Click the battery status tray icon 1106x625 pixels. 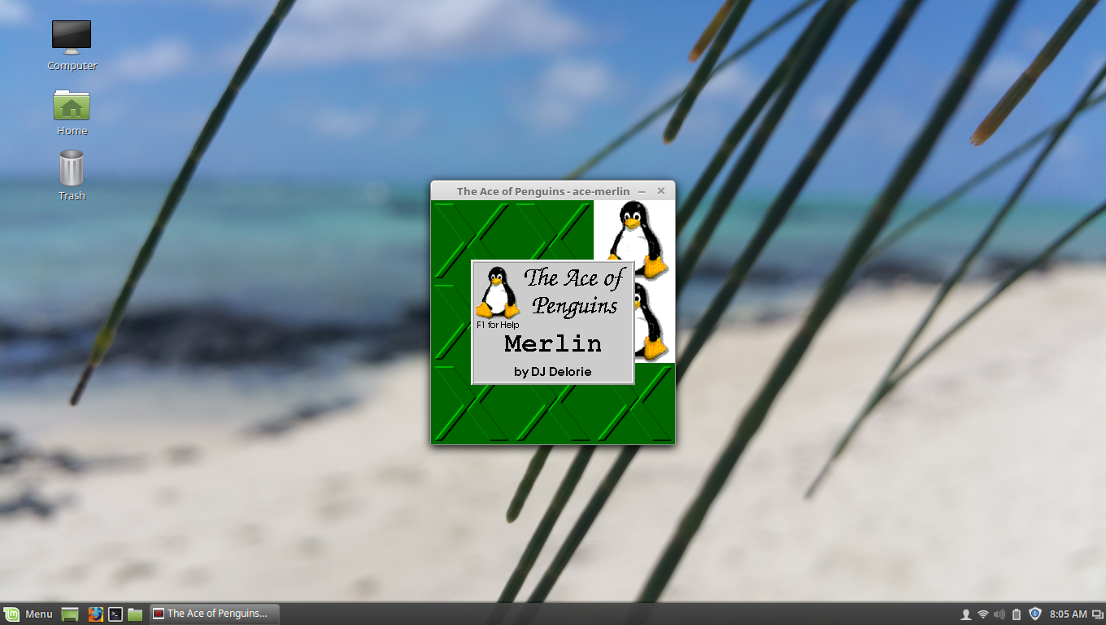(x=1017, y=614)
